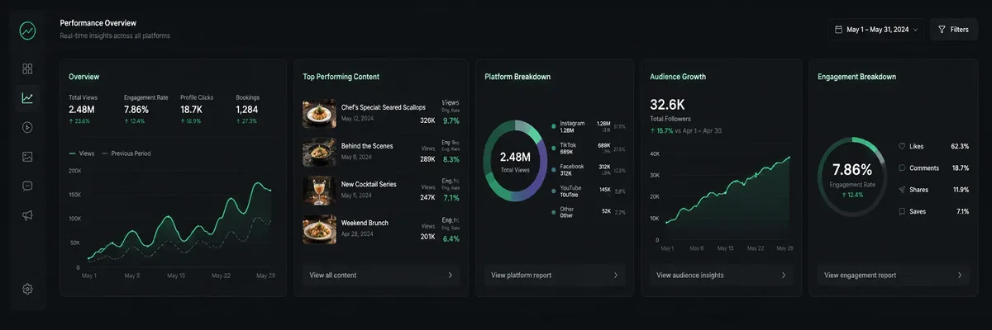Open Chef's Special: Seared Scallops thumbnail
992x330 pixels.
319,113
